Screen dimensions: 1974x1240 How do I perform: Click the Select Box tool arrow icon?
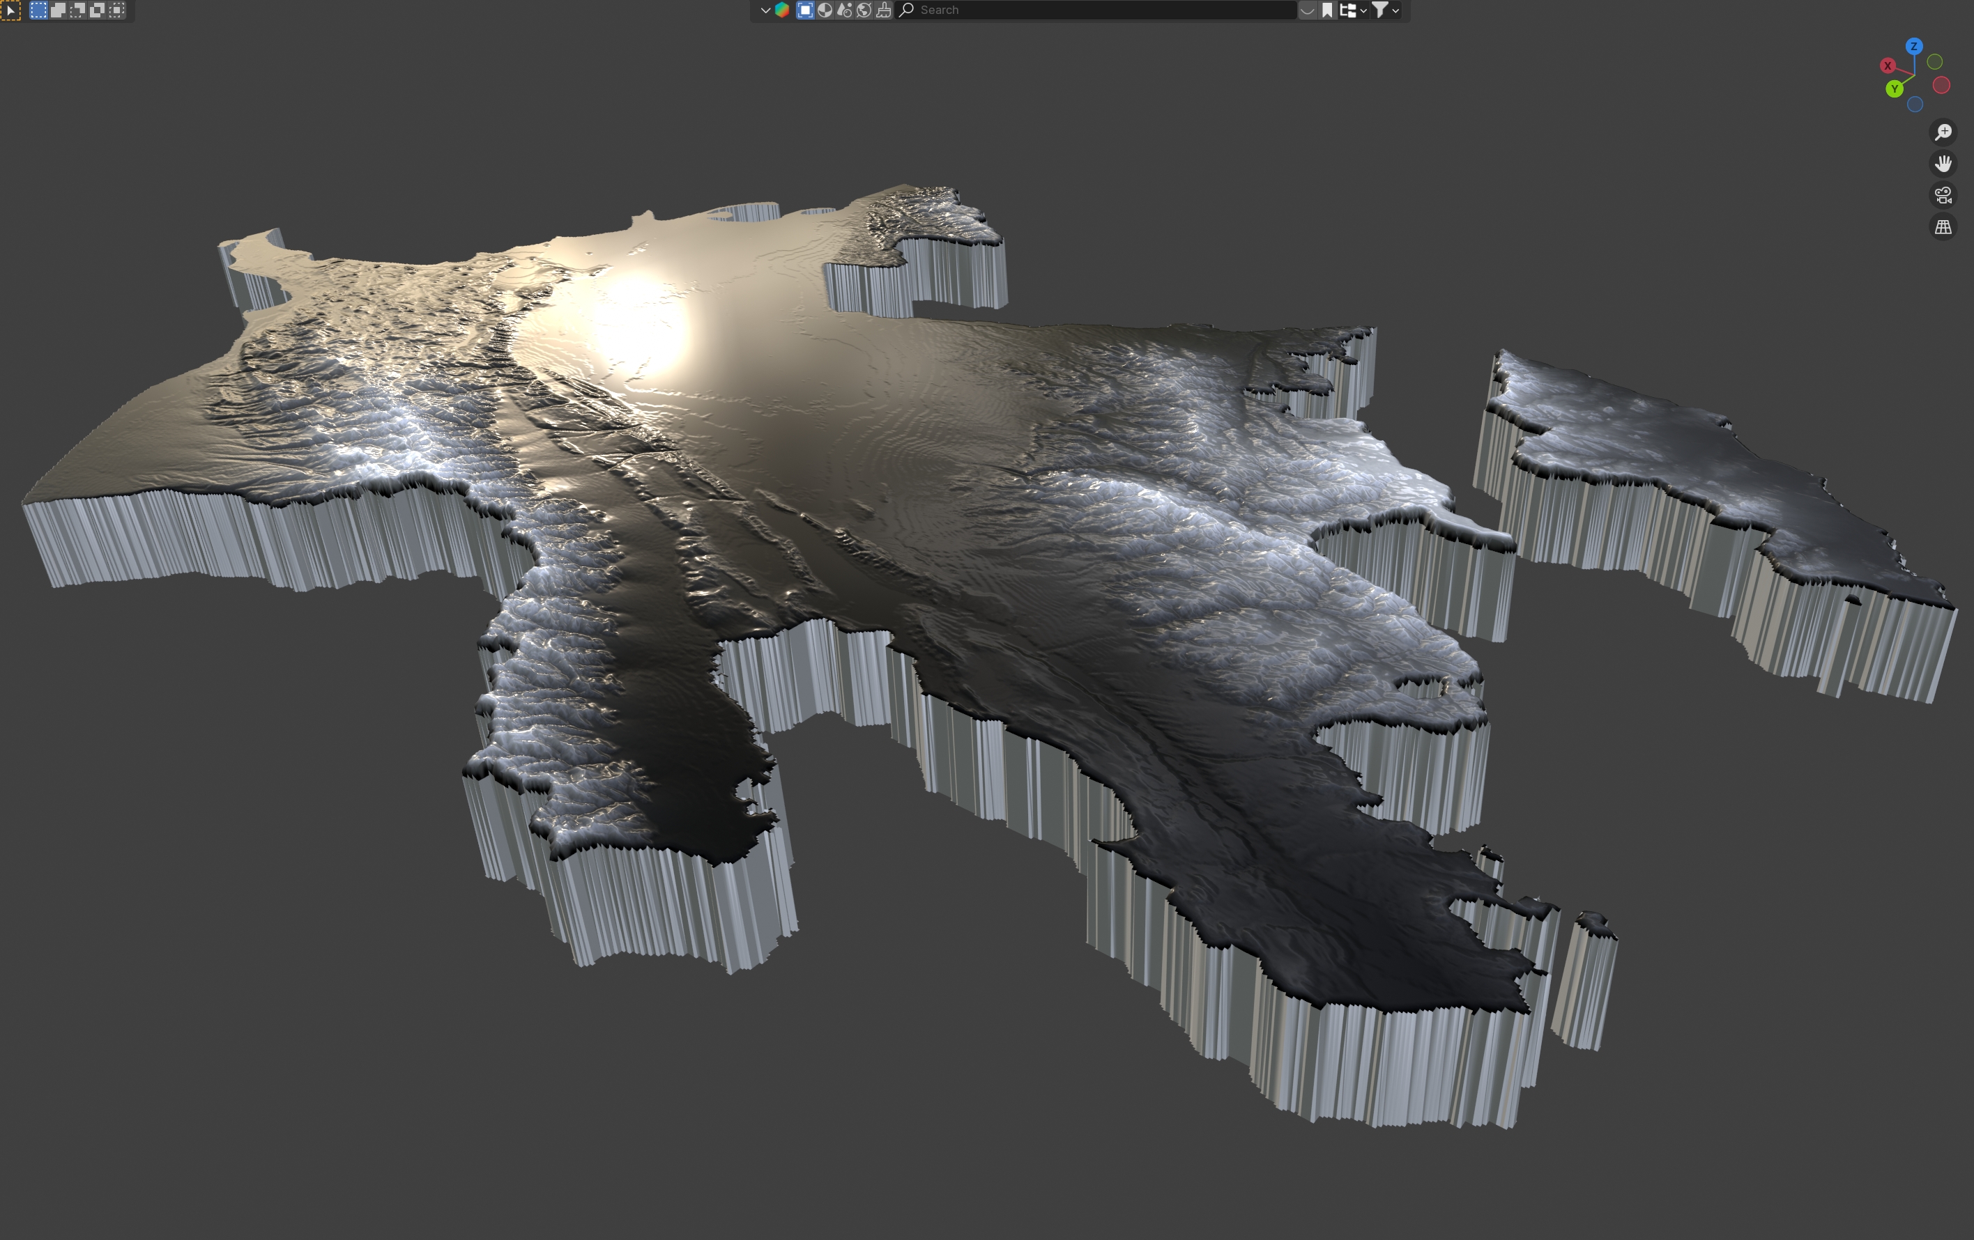pos(10,10)
